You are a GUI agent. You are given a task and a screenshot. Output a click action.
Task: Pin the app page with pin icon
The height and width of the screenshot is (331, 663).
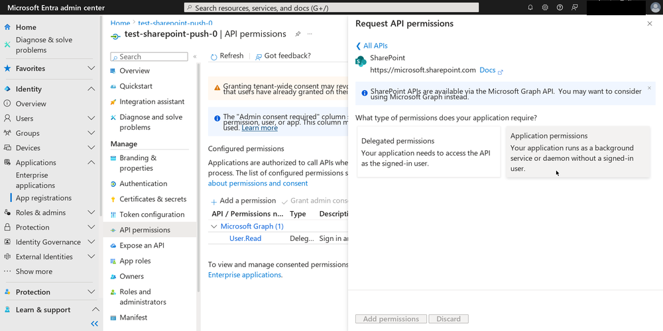298,34
